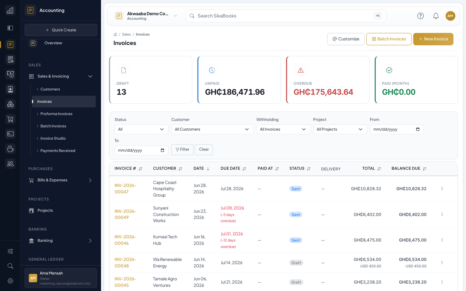Open the All Customers dropdown
This screenshot has height=291, width=466.
(212, 129)
